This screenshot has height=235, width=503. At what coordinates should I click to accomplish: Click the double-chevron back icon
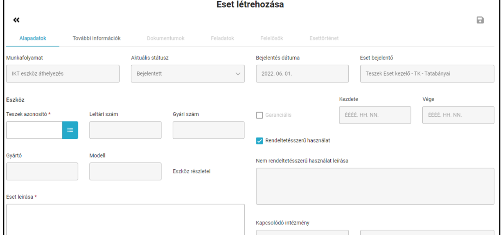click(16, 20)
